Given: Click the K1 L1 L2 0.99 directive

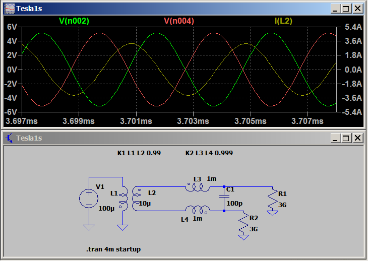Looking at the screenshot, I should [139, 153].
